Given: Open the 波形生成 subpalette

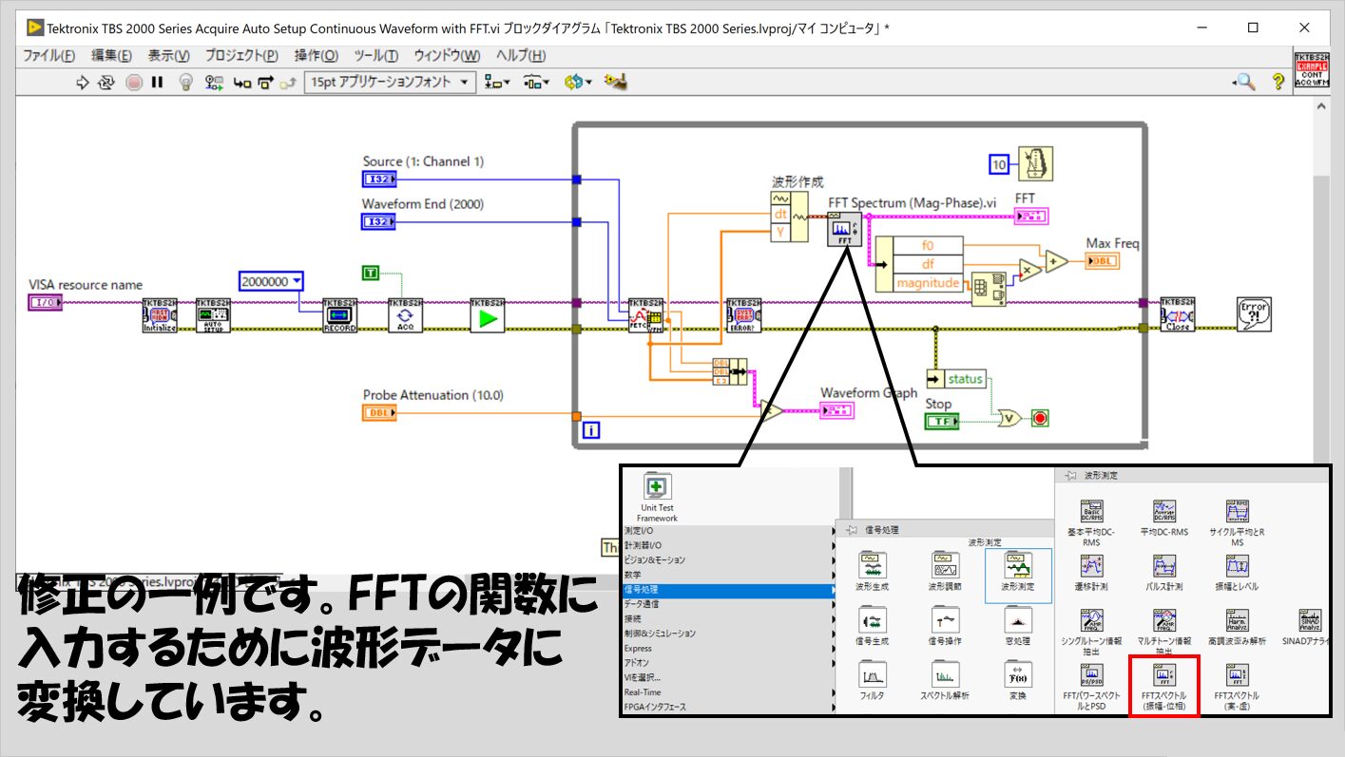Looking at the screenshot, I should point(872,574).
